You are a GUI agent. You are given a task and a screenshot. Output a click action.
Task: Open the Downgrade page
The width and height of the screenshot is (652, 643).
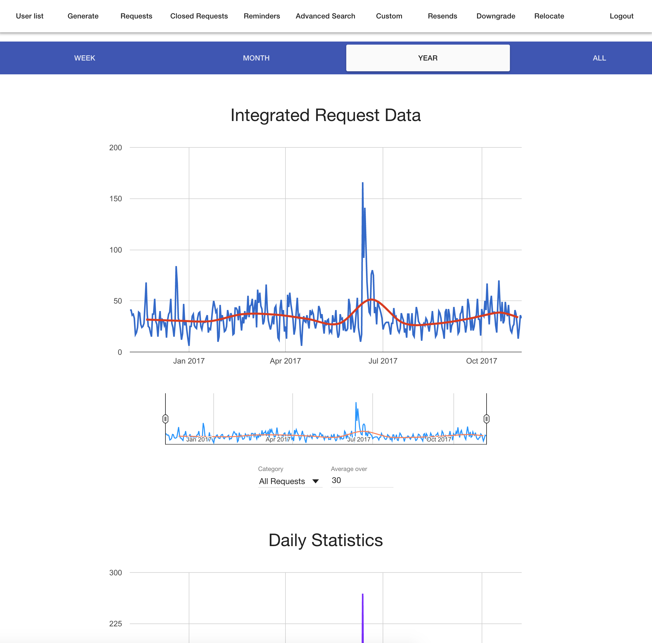(x=496, y=16)
